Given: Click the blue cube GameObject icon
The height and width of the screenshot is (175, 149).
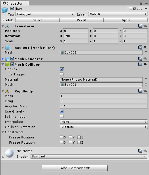Looking at the screenshot, I should tap(5, 10).
